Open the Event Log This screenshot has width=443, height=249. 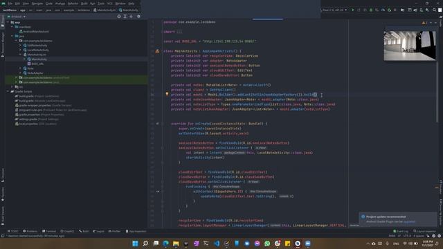(x=401, y=231)
